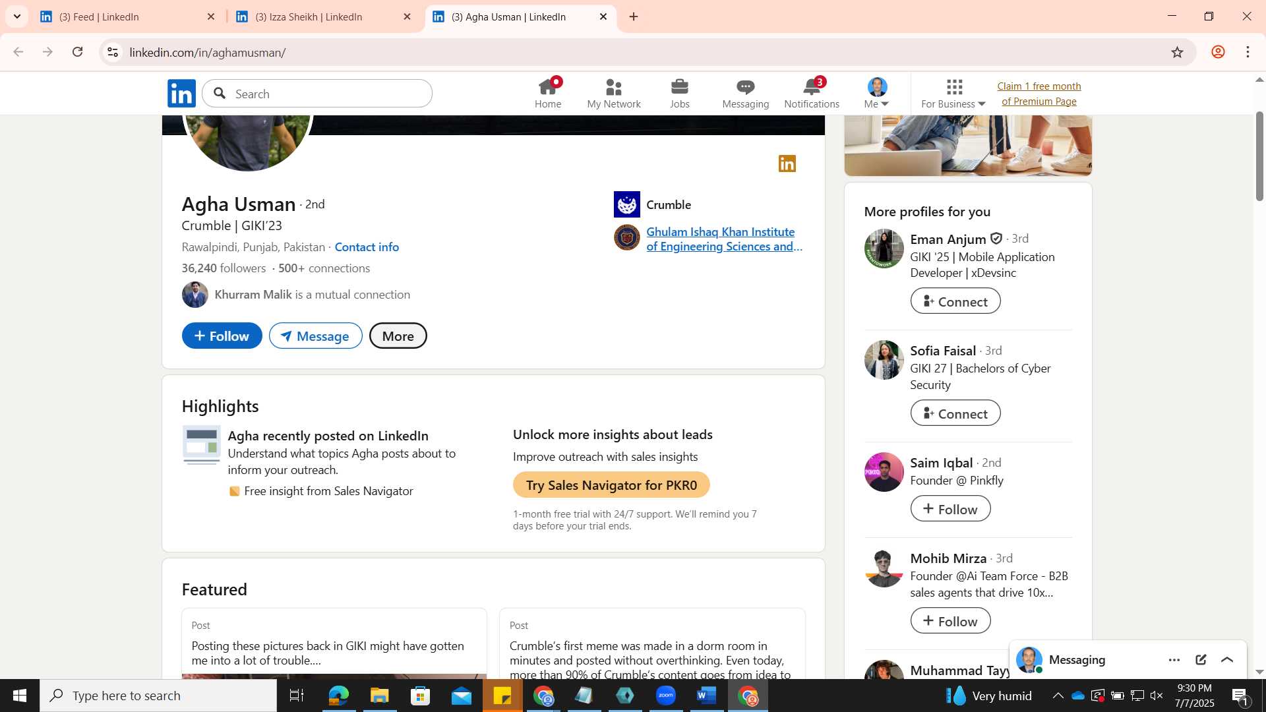Image resolution: width=1266 pixels, height=712 pixels.
Task: Click the 500+ connections text
Action: point(324,268)
